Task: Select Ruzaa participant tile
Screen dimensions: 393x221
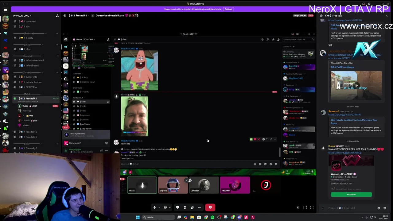Action: point(142,185)
